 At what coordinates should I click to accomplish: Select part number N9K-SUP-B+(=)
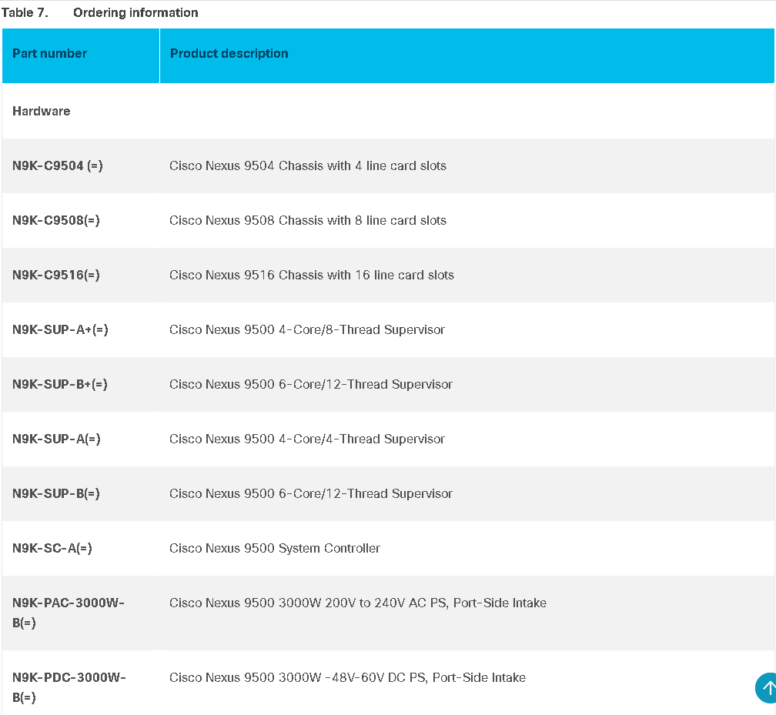(x=60, y=385)
